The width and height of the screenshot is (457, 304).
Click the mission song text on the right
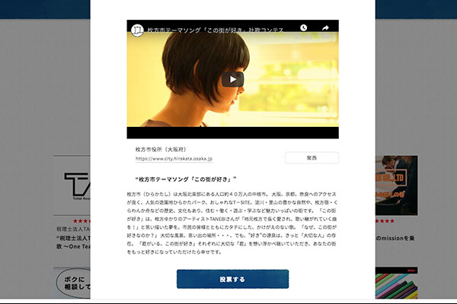point(396,238)
